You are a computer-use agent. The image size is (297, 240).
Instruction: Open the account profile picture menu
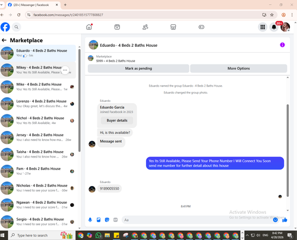coord(285,27)
